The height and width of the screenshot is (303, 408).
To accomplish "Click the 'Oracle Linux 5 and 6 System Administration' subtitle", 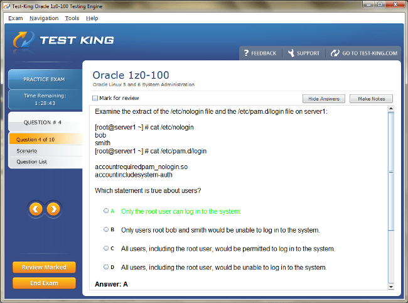I will tap(143, 84).
